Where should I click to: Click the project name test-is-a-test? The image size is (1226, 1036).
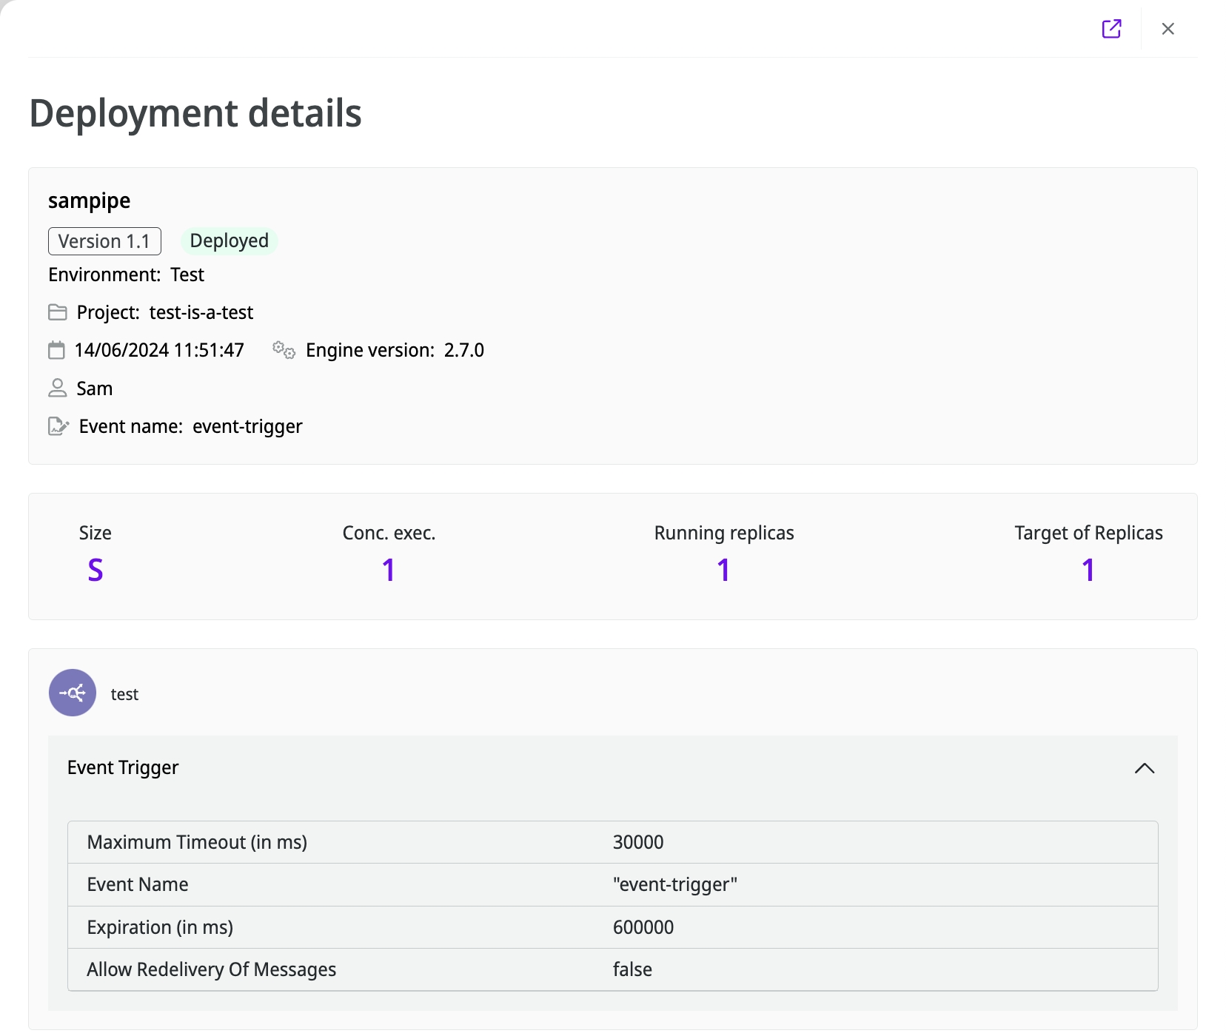click(201, 312)
